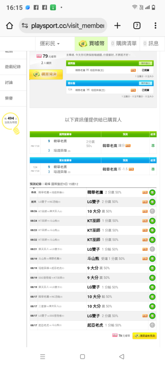
Task: Open the 購牌清單 tab
Action: click(124, 44)
